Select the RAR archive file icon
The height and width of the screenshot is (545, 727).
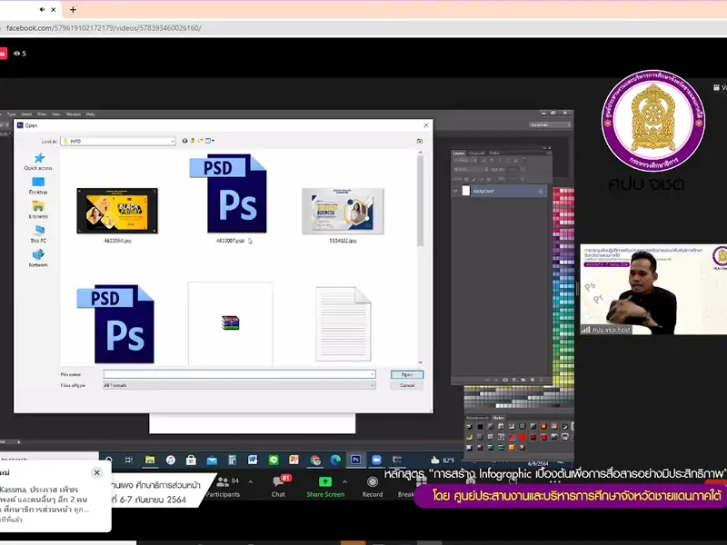coord(231,322)
